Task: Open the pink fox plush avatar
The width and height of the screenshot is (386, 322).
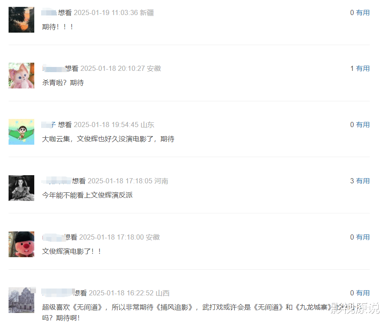Action: pos(21,76)
